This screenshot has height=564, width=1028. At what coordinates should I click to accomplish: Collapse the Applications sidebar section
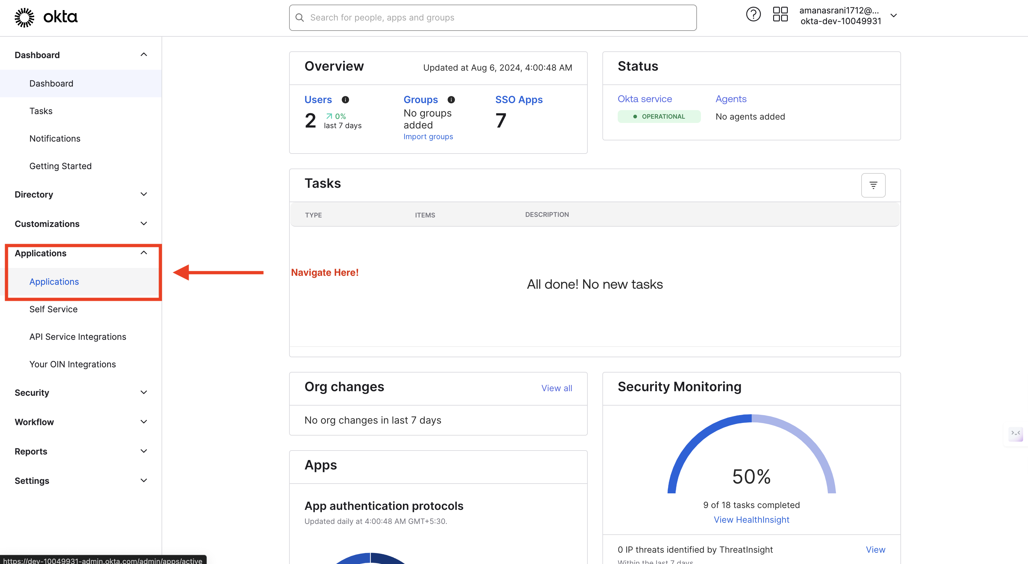[144, 253]
